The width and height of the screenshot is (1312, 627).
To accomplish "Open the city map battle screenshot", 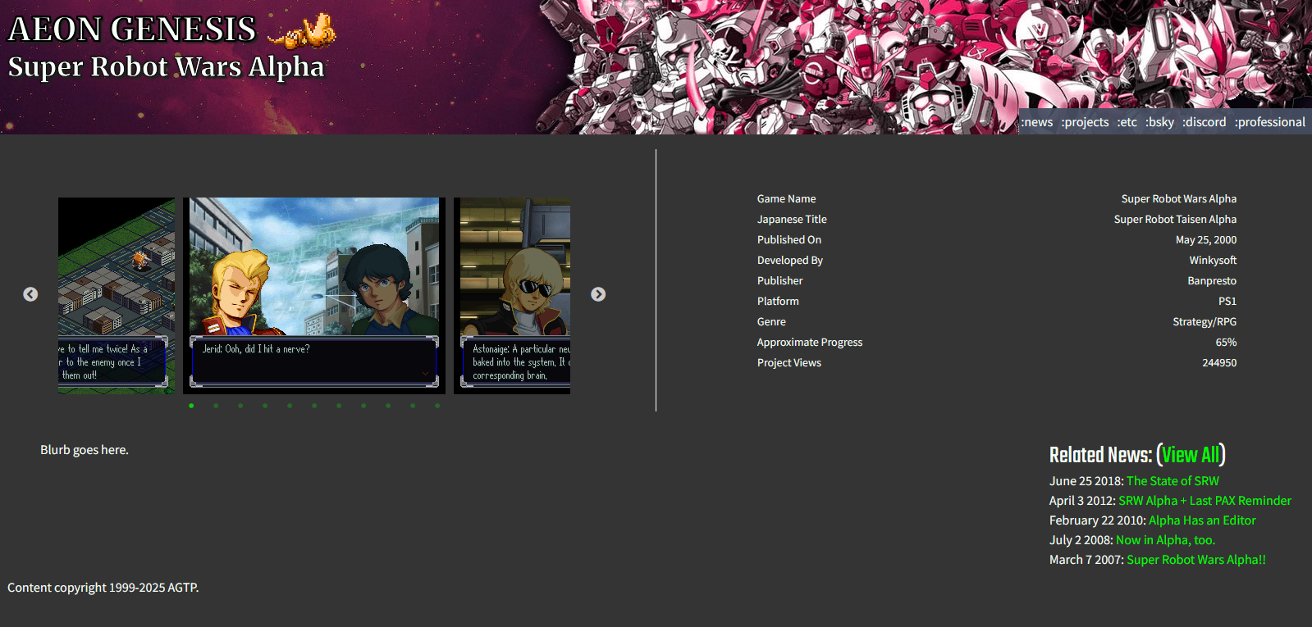I will click(x=117, y=296).
